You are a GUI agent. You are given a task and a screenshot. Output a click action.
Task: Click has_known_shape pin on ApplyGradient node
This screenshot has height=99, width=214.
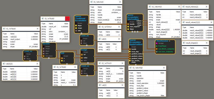130,61
